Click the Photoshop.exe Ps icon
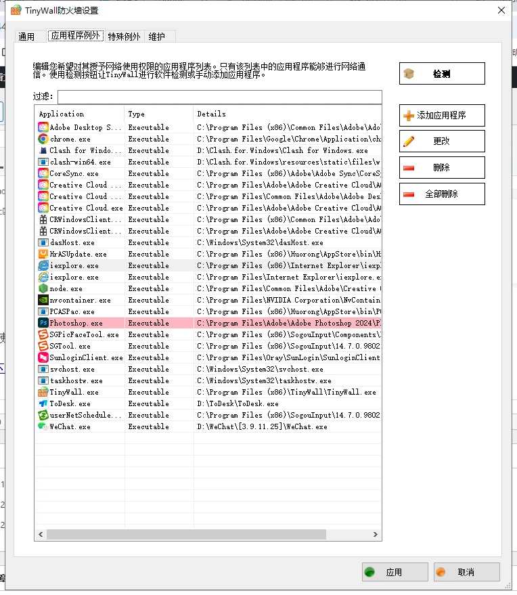Image resolution: width=517 pixels, height=595 pixels. click(43, 323)
